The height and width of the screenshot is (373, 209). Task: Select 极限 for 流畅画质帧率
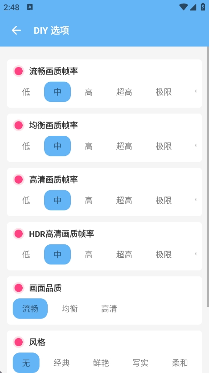coord(164,92)
